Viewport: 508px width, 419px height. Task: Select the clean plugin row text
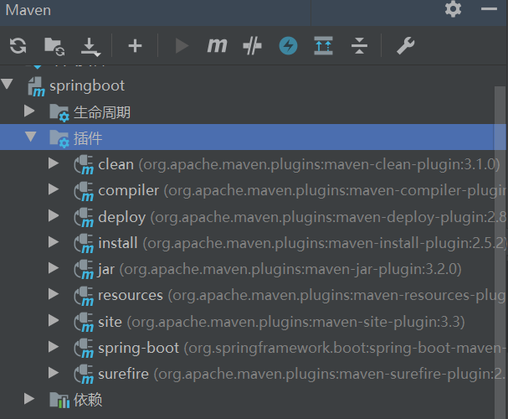coord(299,165)
